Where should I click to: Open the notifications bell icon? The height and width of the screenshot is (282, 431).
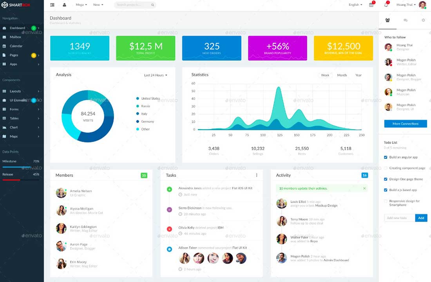click(x=386, y=5)
